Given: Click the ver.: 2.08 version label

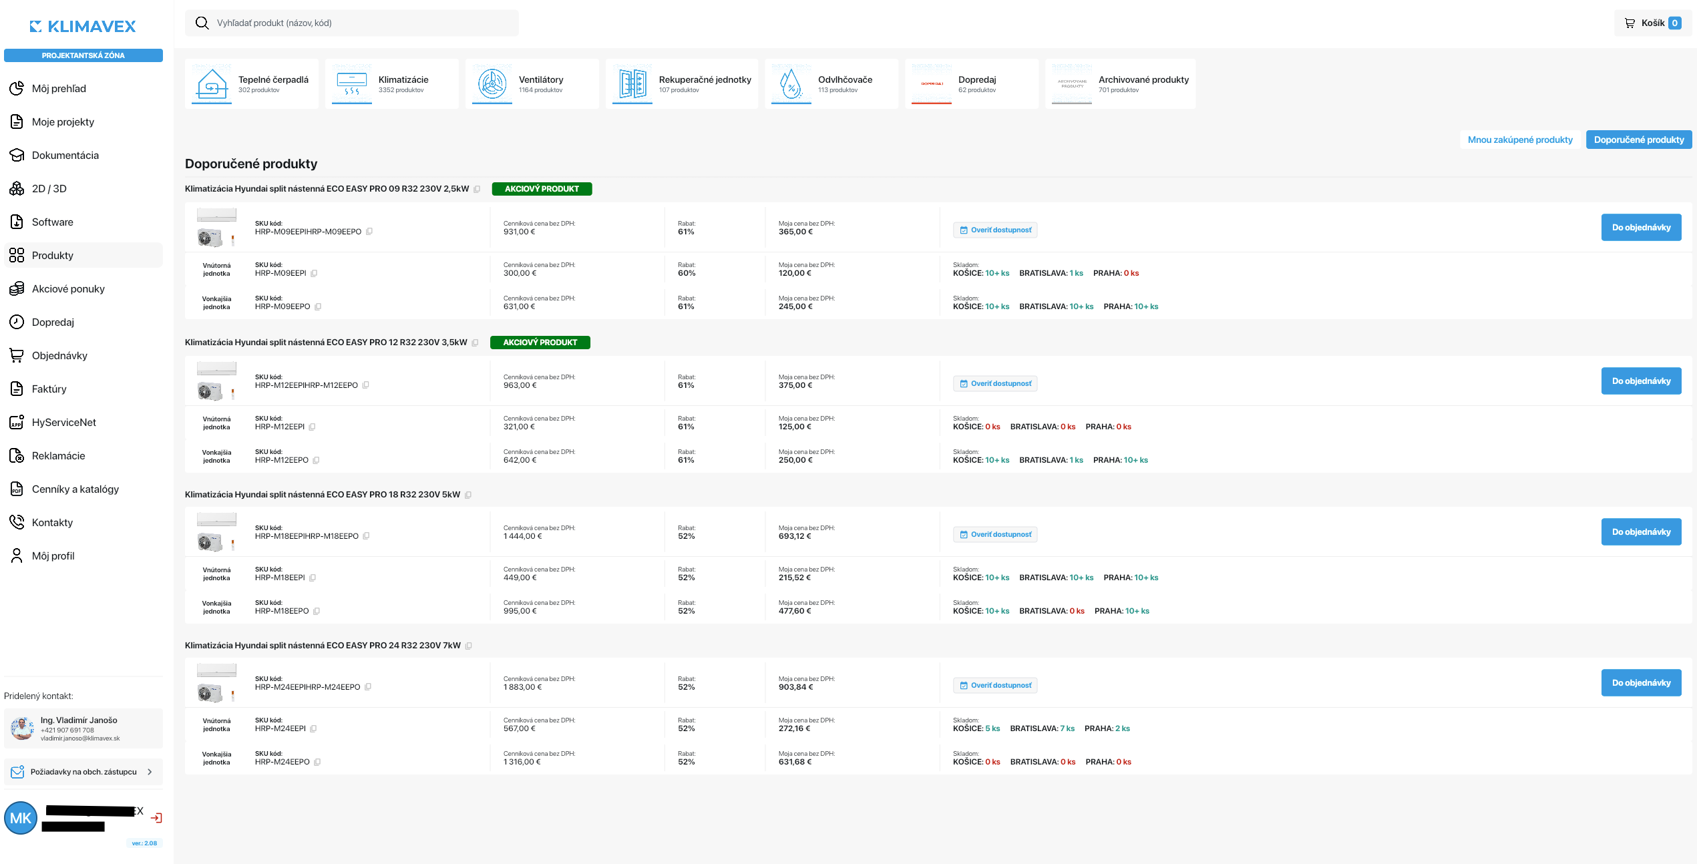Looking at the screenshot, I should point(144,843).
